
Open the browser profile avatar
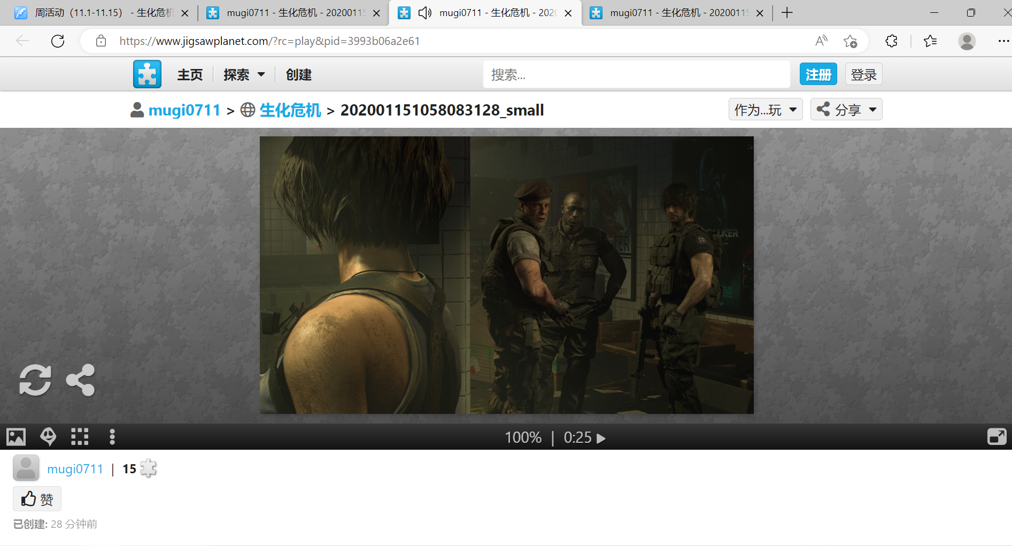[967, 41]
